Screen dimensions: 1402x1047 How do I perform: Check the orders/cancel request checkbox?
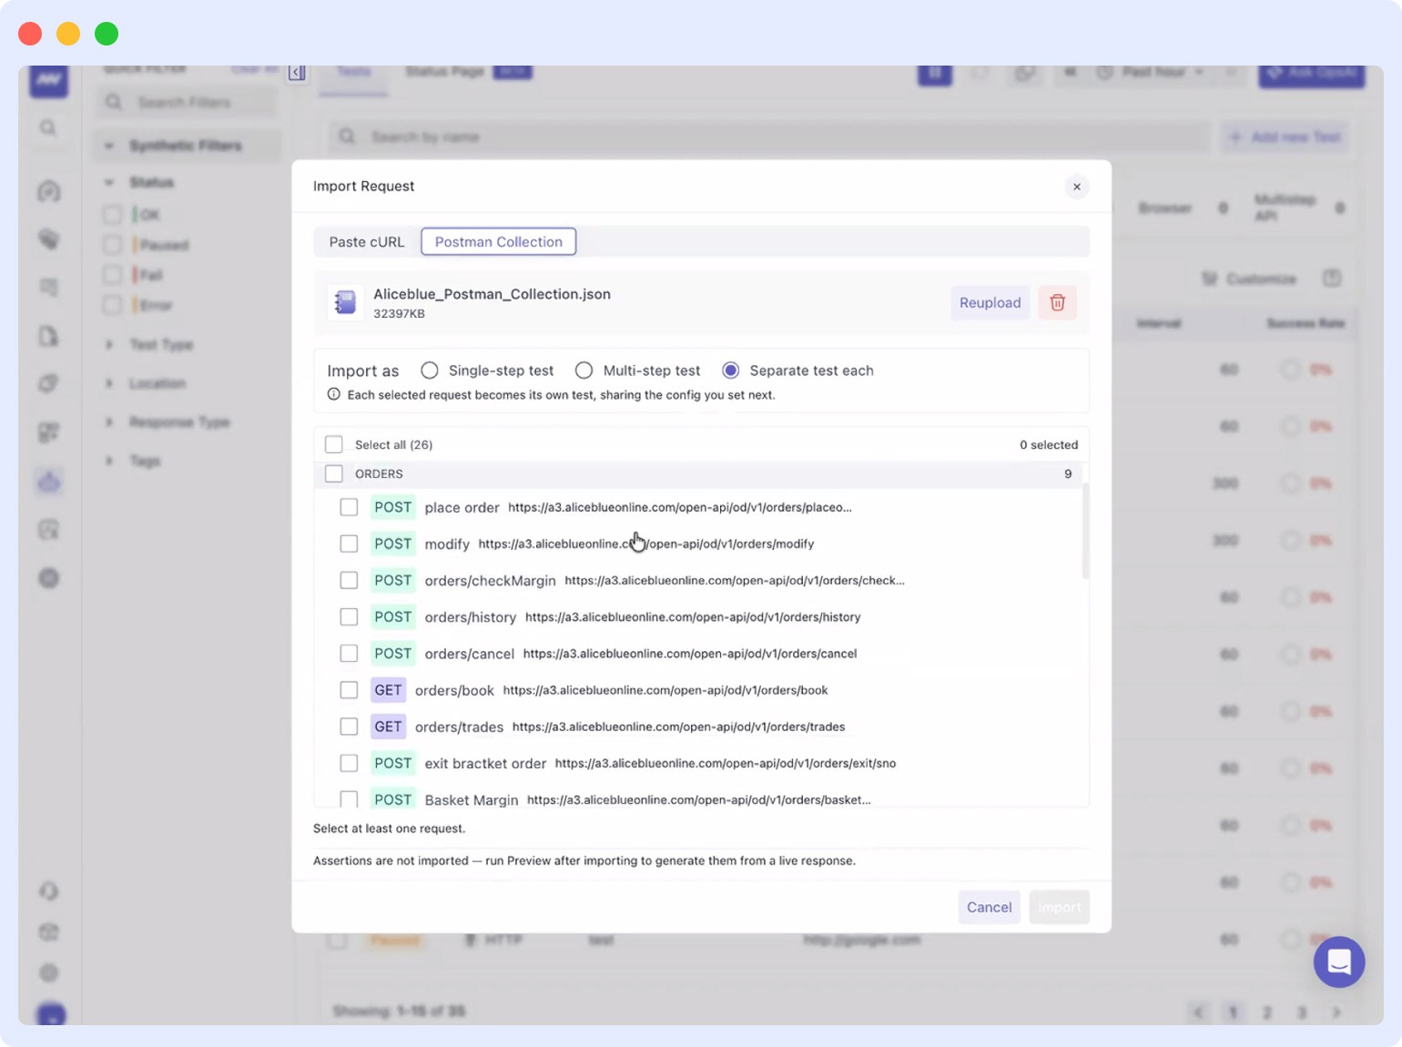point(349,653)
